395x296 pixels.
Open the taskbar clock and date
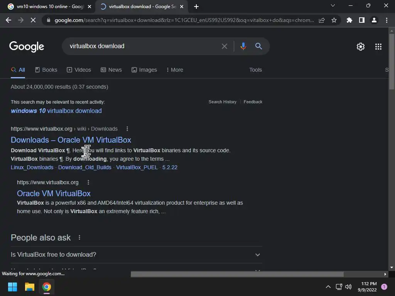click(x=367, y=287)
